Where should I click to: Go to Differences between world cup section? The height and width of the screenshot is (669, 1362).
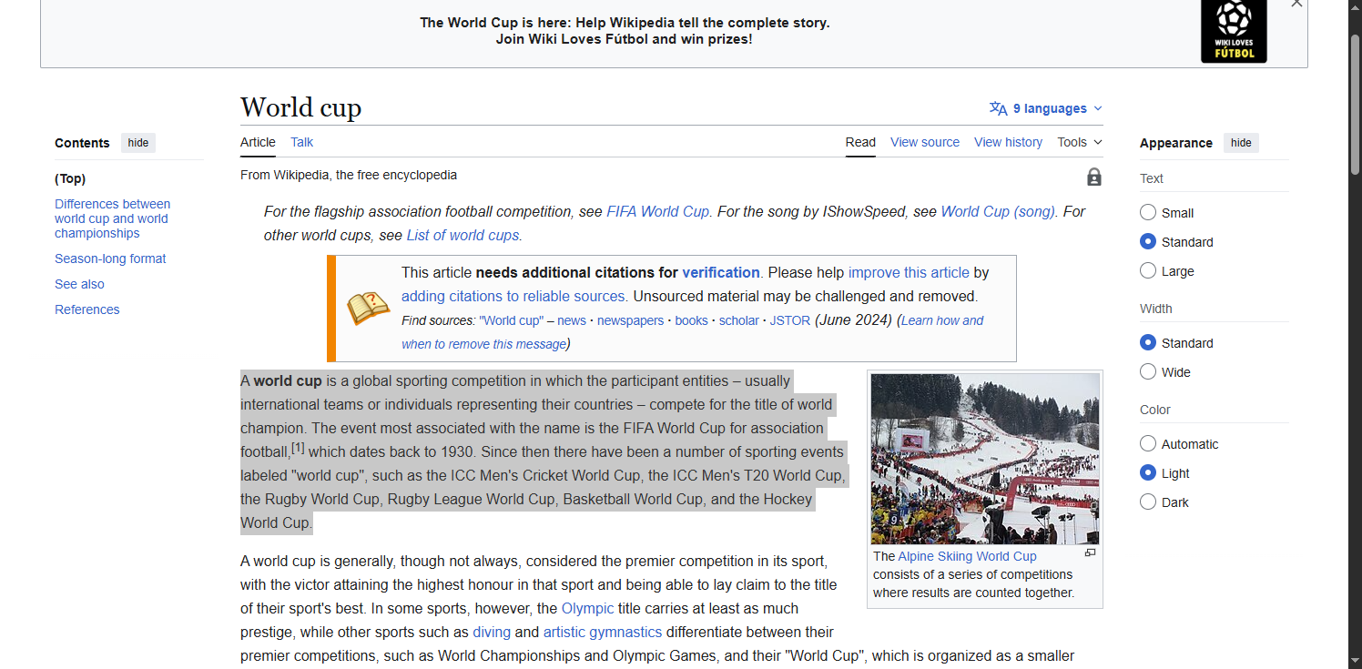[x=112, y=218]
